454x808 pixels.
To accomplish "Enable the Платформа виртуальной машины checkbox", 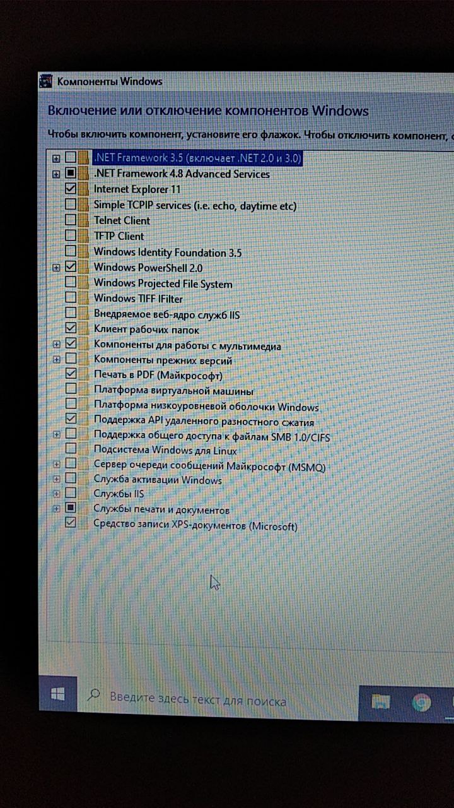I will [71, 389].
